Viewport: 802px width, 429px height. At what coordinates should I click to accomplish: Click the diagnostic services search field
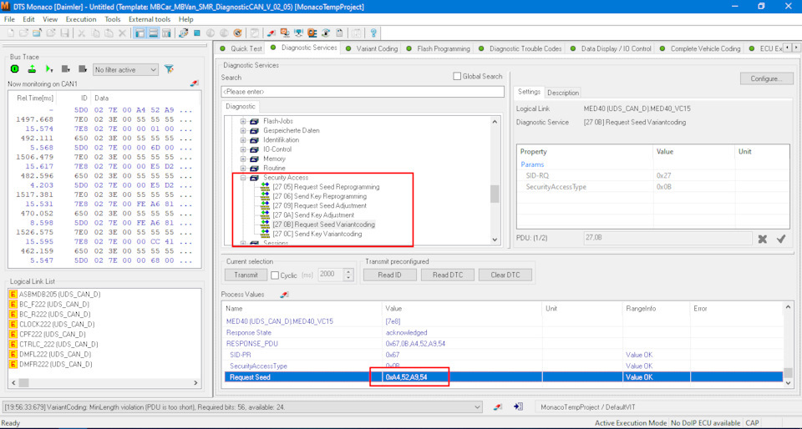click(363, 92)
